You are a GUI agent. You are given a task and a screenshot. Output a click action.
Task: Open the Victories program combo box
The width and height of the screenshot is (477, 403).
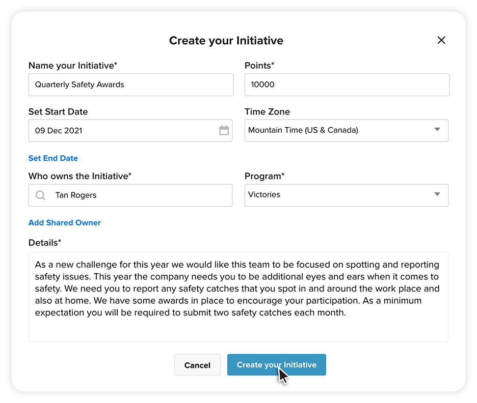coord(347,195)
